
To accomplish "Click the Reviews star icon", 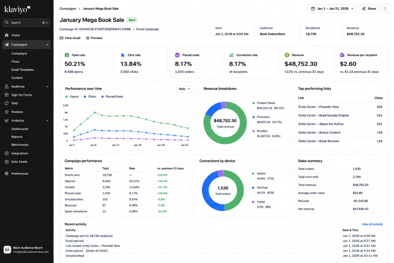I will point(6,112).
